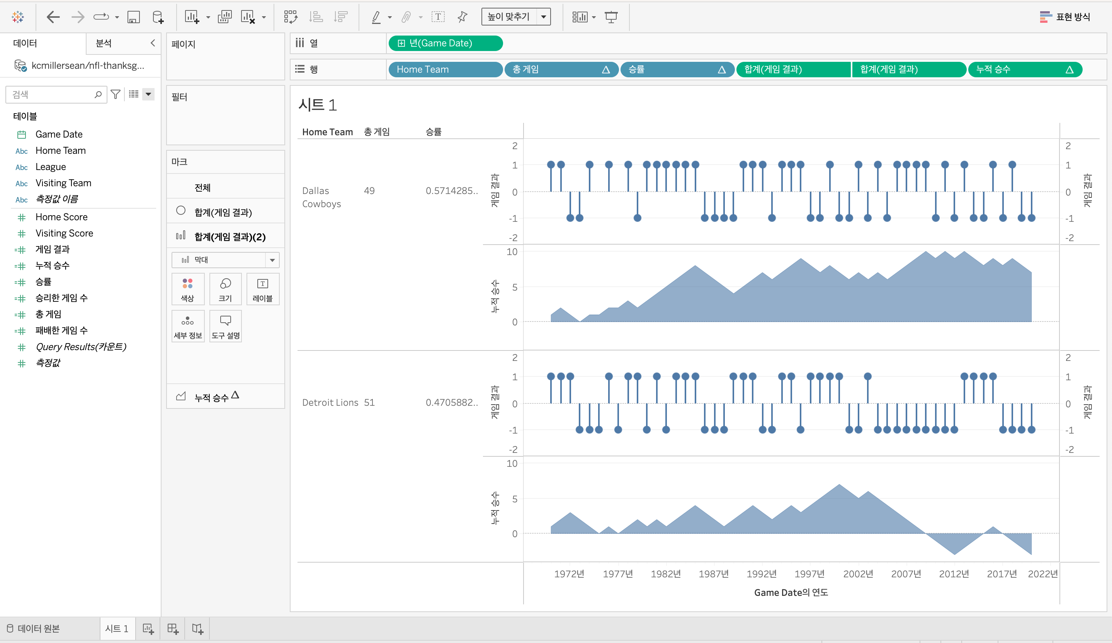Collapse the side data pane
Screen dimensions: 1112x643
tap(153, 43)
